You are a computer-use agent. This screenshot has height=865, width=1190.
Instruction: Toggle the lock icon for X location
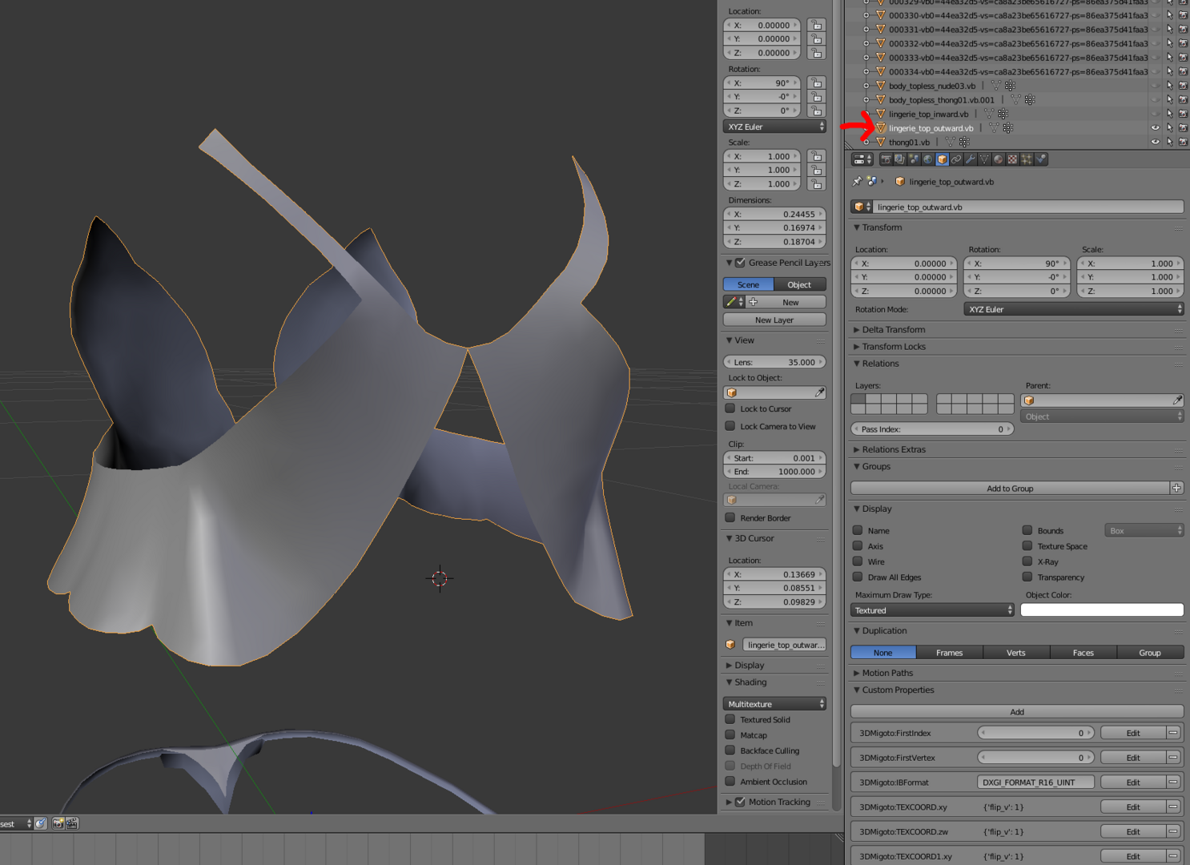click(816, 25)
